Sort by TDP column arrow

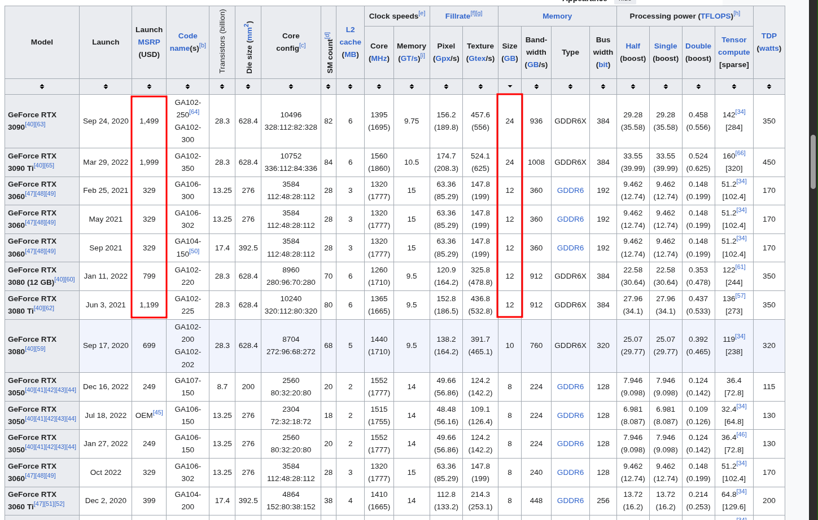pos(769,86)
